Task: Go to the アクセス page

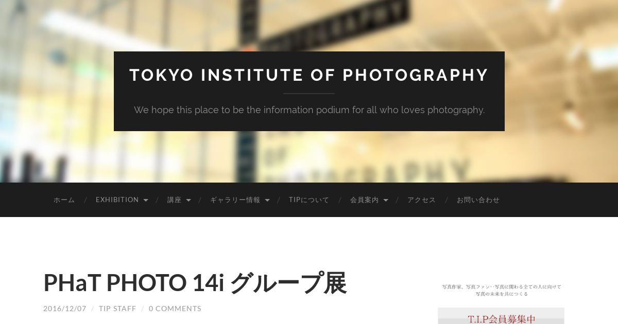Action: 422,200
